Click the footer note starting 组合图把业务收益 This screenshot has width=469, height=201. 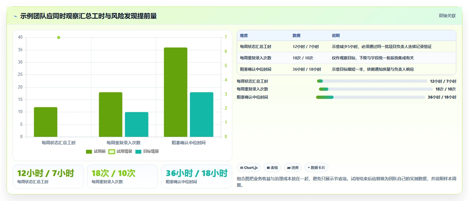pyautogui.click(x=347, y=182)
